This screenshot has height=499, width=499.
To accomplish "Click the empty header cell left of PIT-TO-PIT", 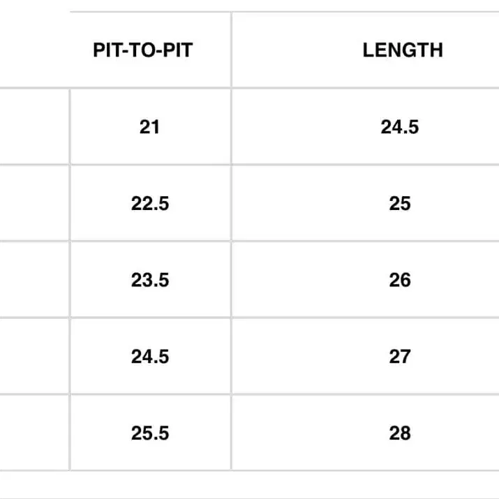I will click(x=34, y=50).
